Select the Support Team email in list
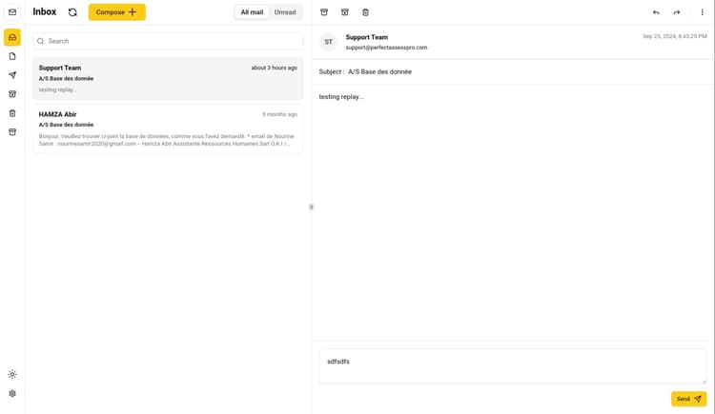The image size is (715, 414). click(x=168, y=78)
